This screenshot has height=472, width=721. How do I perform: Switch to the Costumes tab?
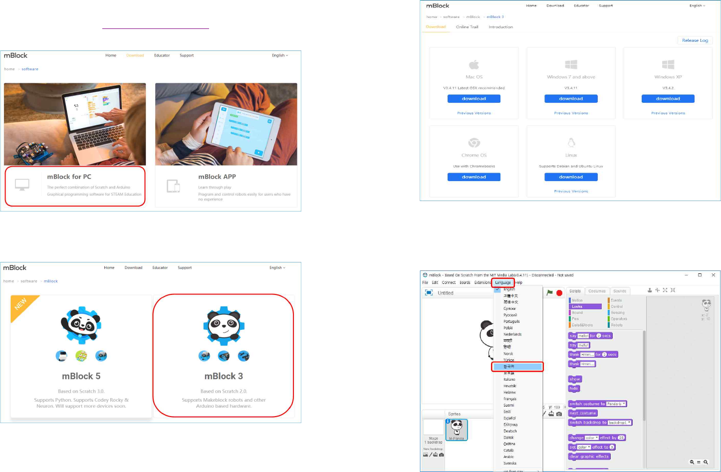pyautogui.click(x=597, y=291)
